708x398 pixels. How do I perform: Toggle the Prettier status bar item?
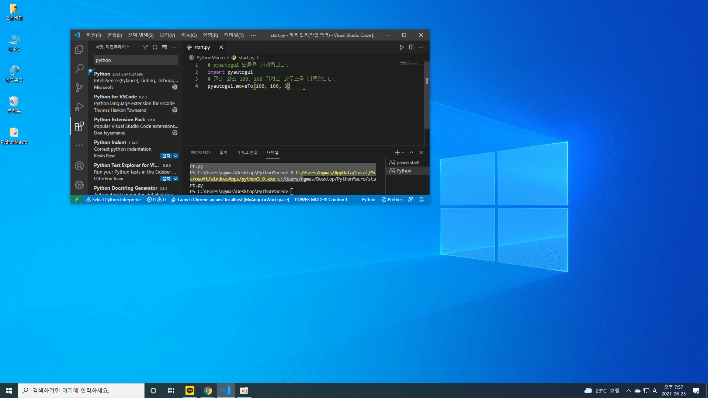tap(392, 200)
